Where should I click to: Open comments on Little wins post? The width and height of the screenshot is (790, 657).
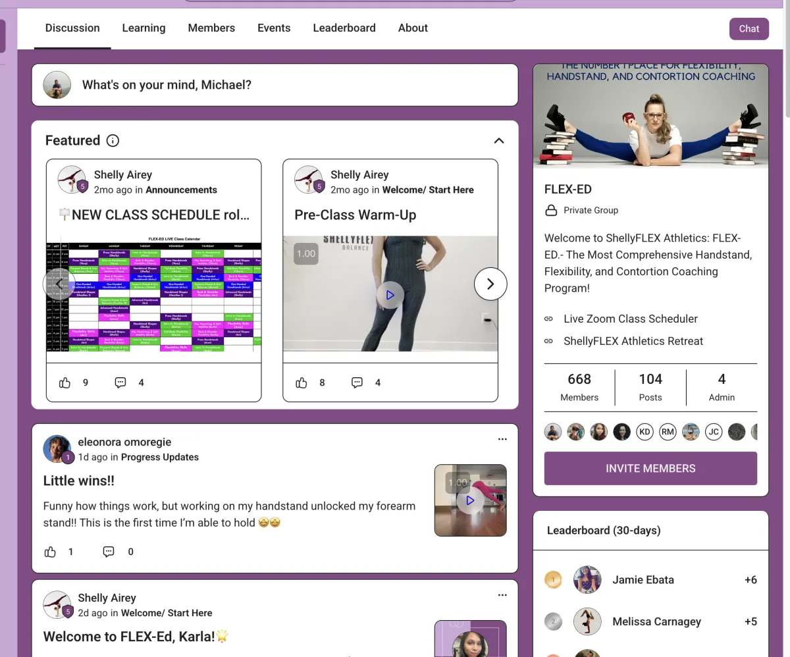pos(109,552)
